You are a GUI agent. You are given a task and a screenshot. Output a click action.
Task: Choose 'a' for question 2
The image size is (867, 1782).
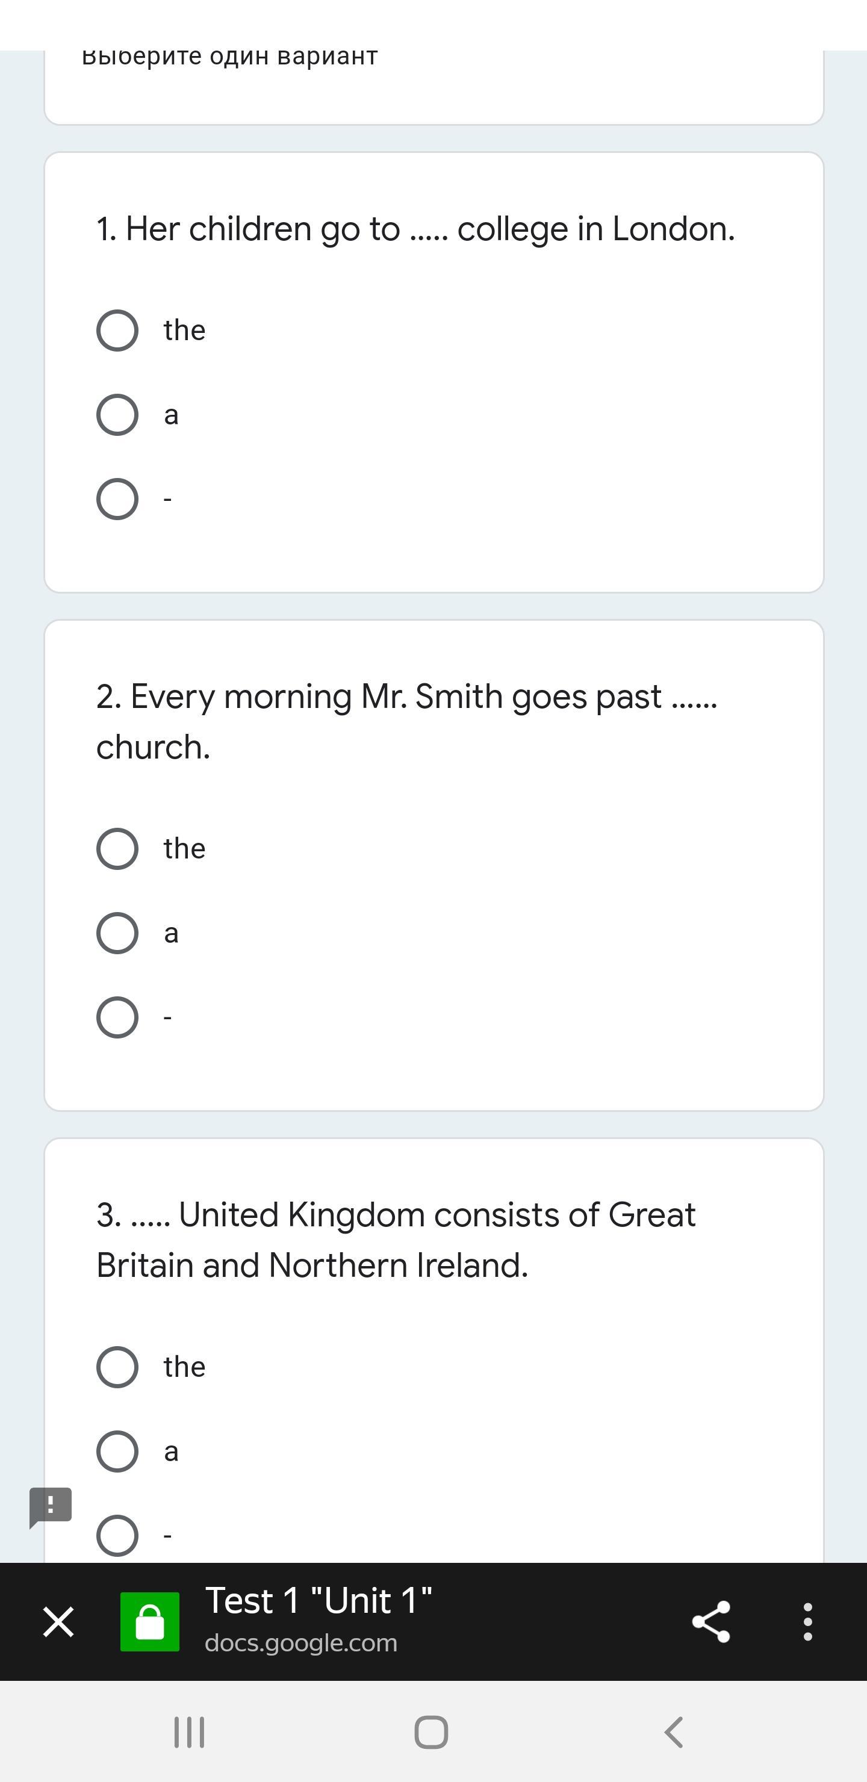117,933
